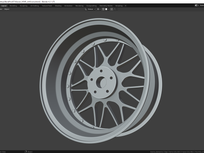Switch to the Shading workspace tab
Screen dimensions: 204x153
click(x=58, y=6)
